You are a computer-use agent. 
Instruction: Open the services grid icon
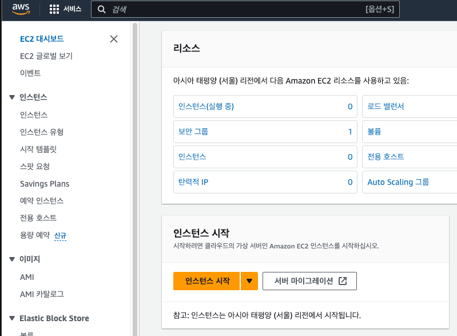pos(54,9)
